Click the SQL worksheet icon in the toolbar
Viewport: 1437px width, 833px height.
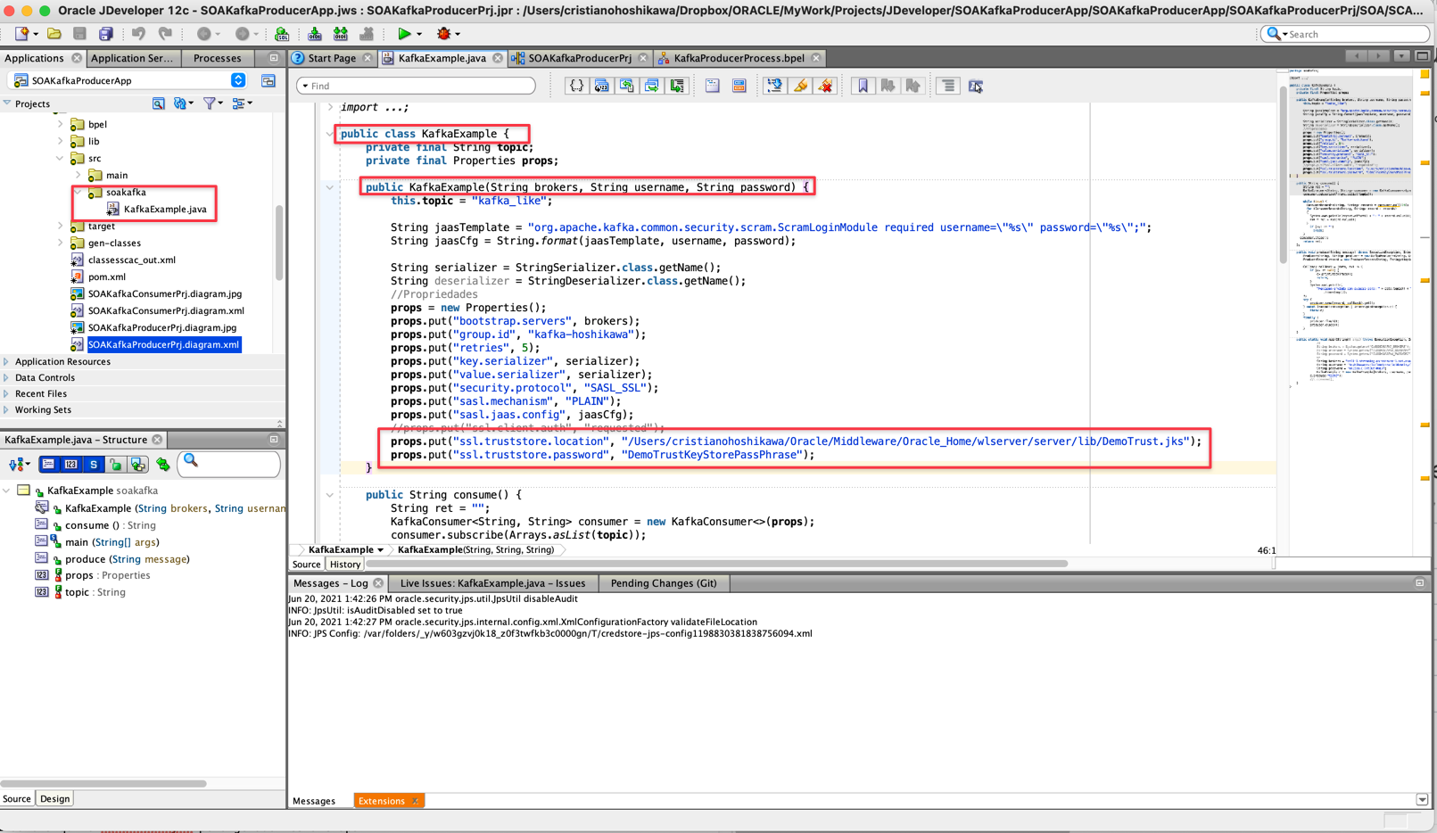[x=282, y=34]
